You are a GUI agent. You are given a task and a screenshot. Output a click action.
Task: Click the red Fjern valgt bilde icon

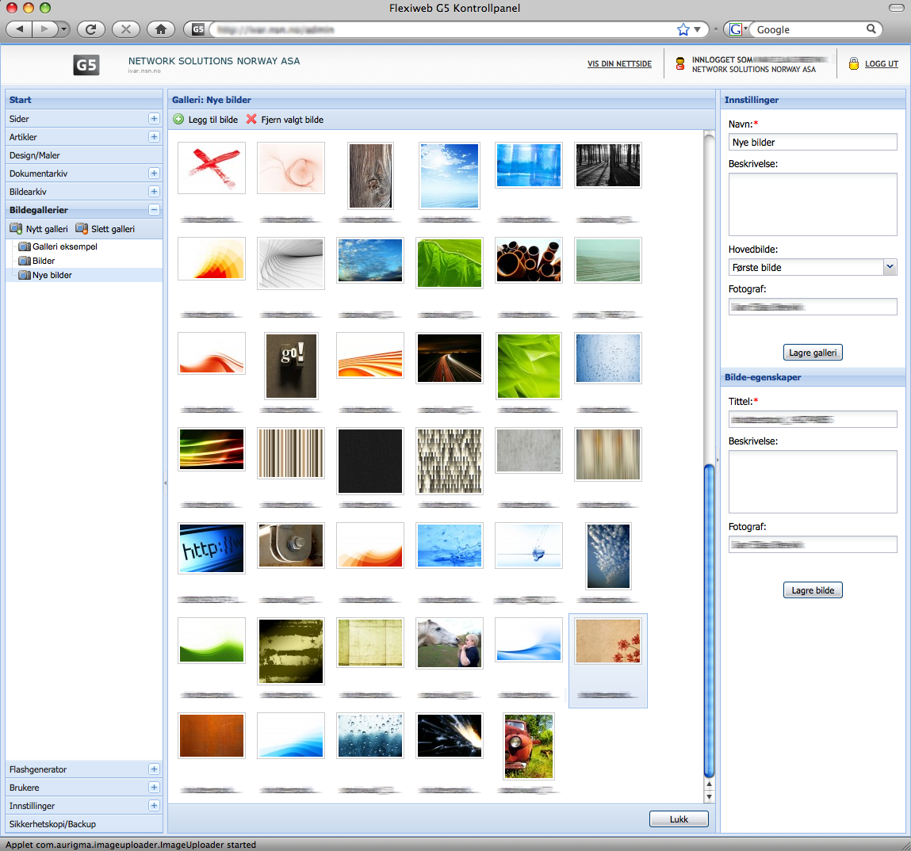pyautogui.click(x=251, y=120)
